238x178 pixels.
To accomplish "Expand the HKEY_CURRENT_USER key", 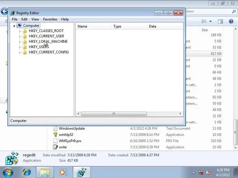I will [20, 36].
